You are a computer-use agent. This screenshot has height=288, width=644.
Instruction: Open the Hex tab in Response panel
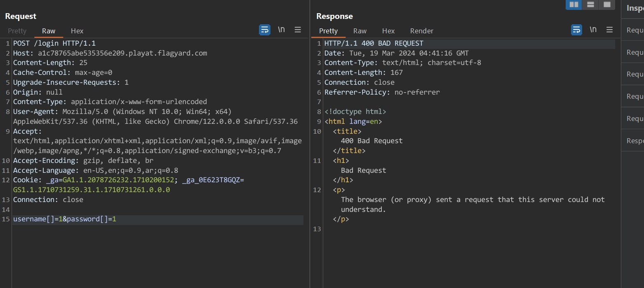tap(388, 31)
